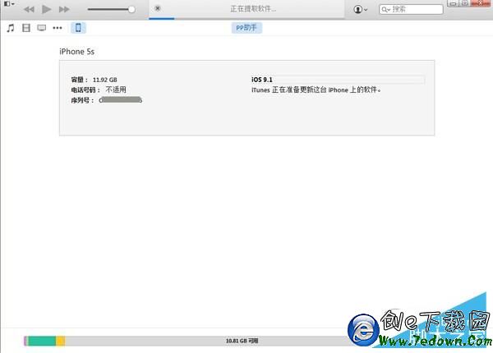
Task: Click the yellow segment of storage bar
Action: click(61, 341)
